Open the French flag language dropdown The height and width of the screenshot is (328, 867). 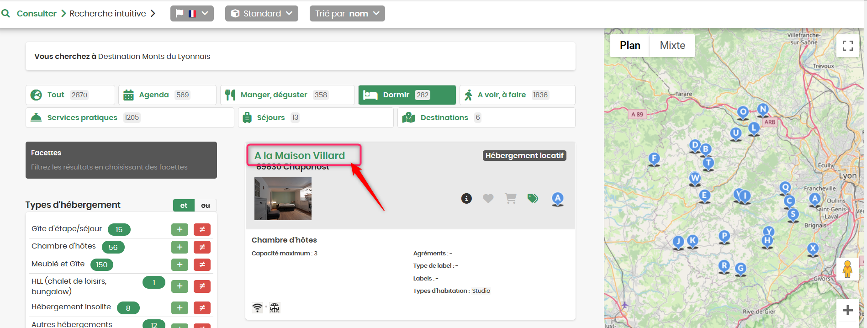point(192,14)
